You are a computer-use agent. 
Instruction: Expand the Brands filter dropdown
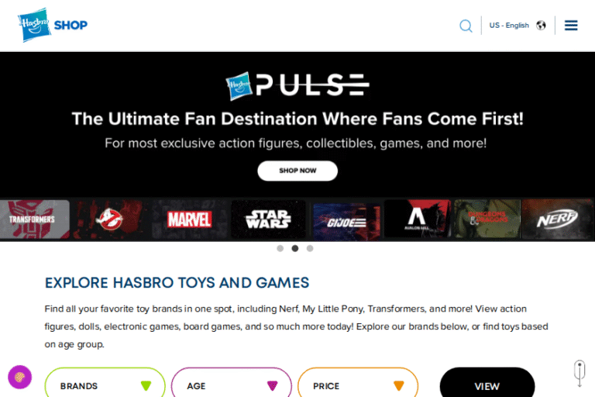[x=105, y=383]
